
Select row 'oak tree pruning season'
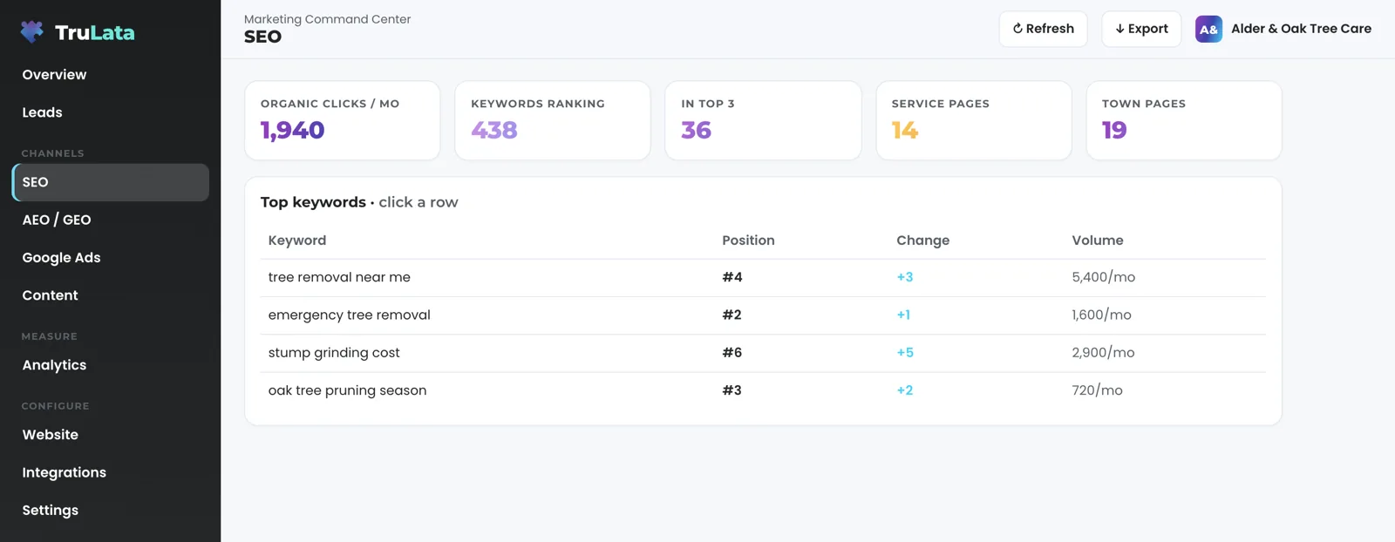763,390
